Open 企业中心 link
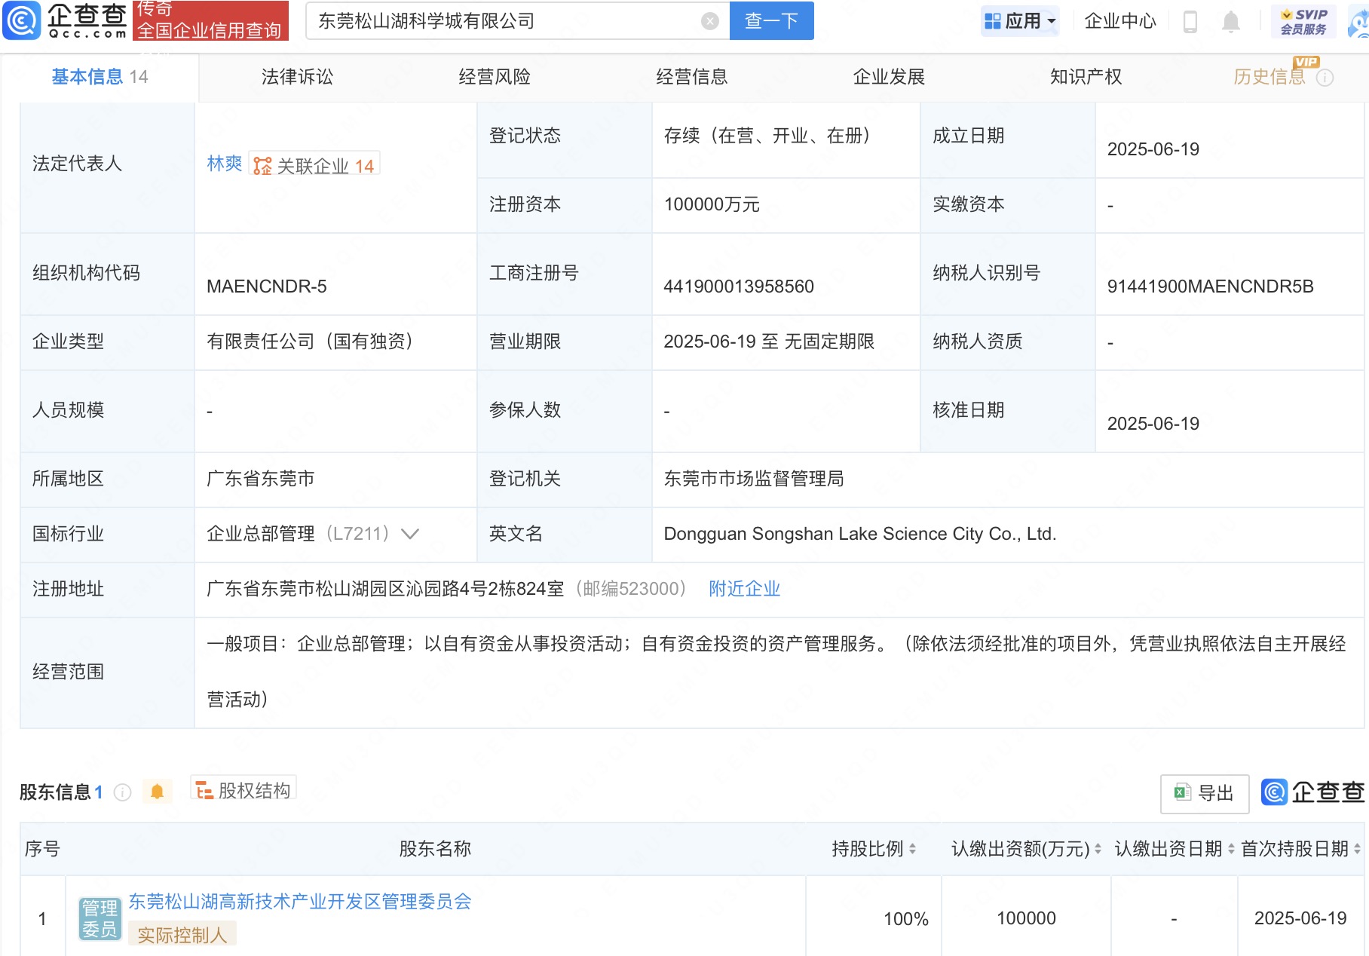The height and width of the screenshot is (956, 1369). 1119,21
